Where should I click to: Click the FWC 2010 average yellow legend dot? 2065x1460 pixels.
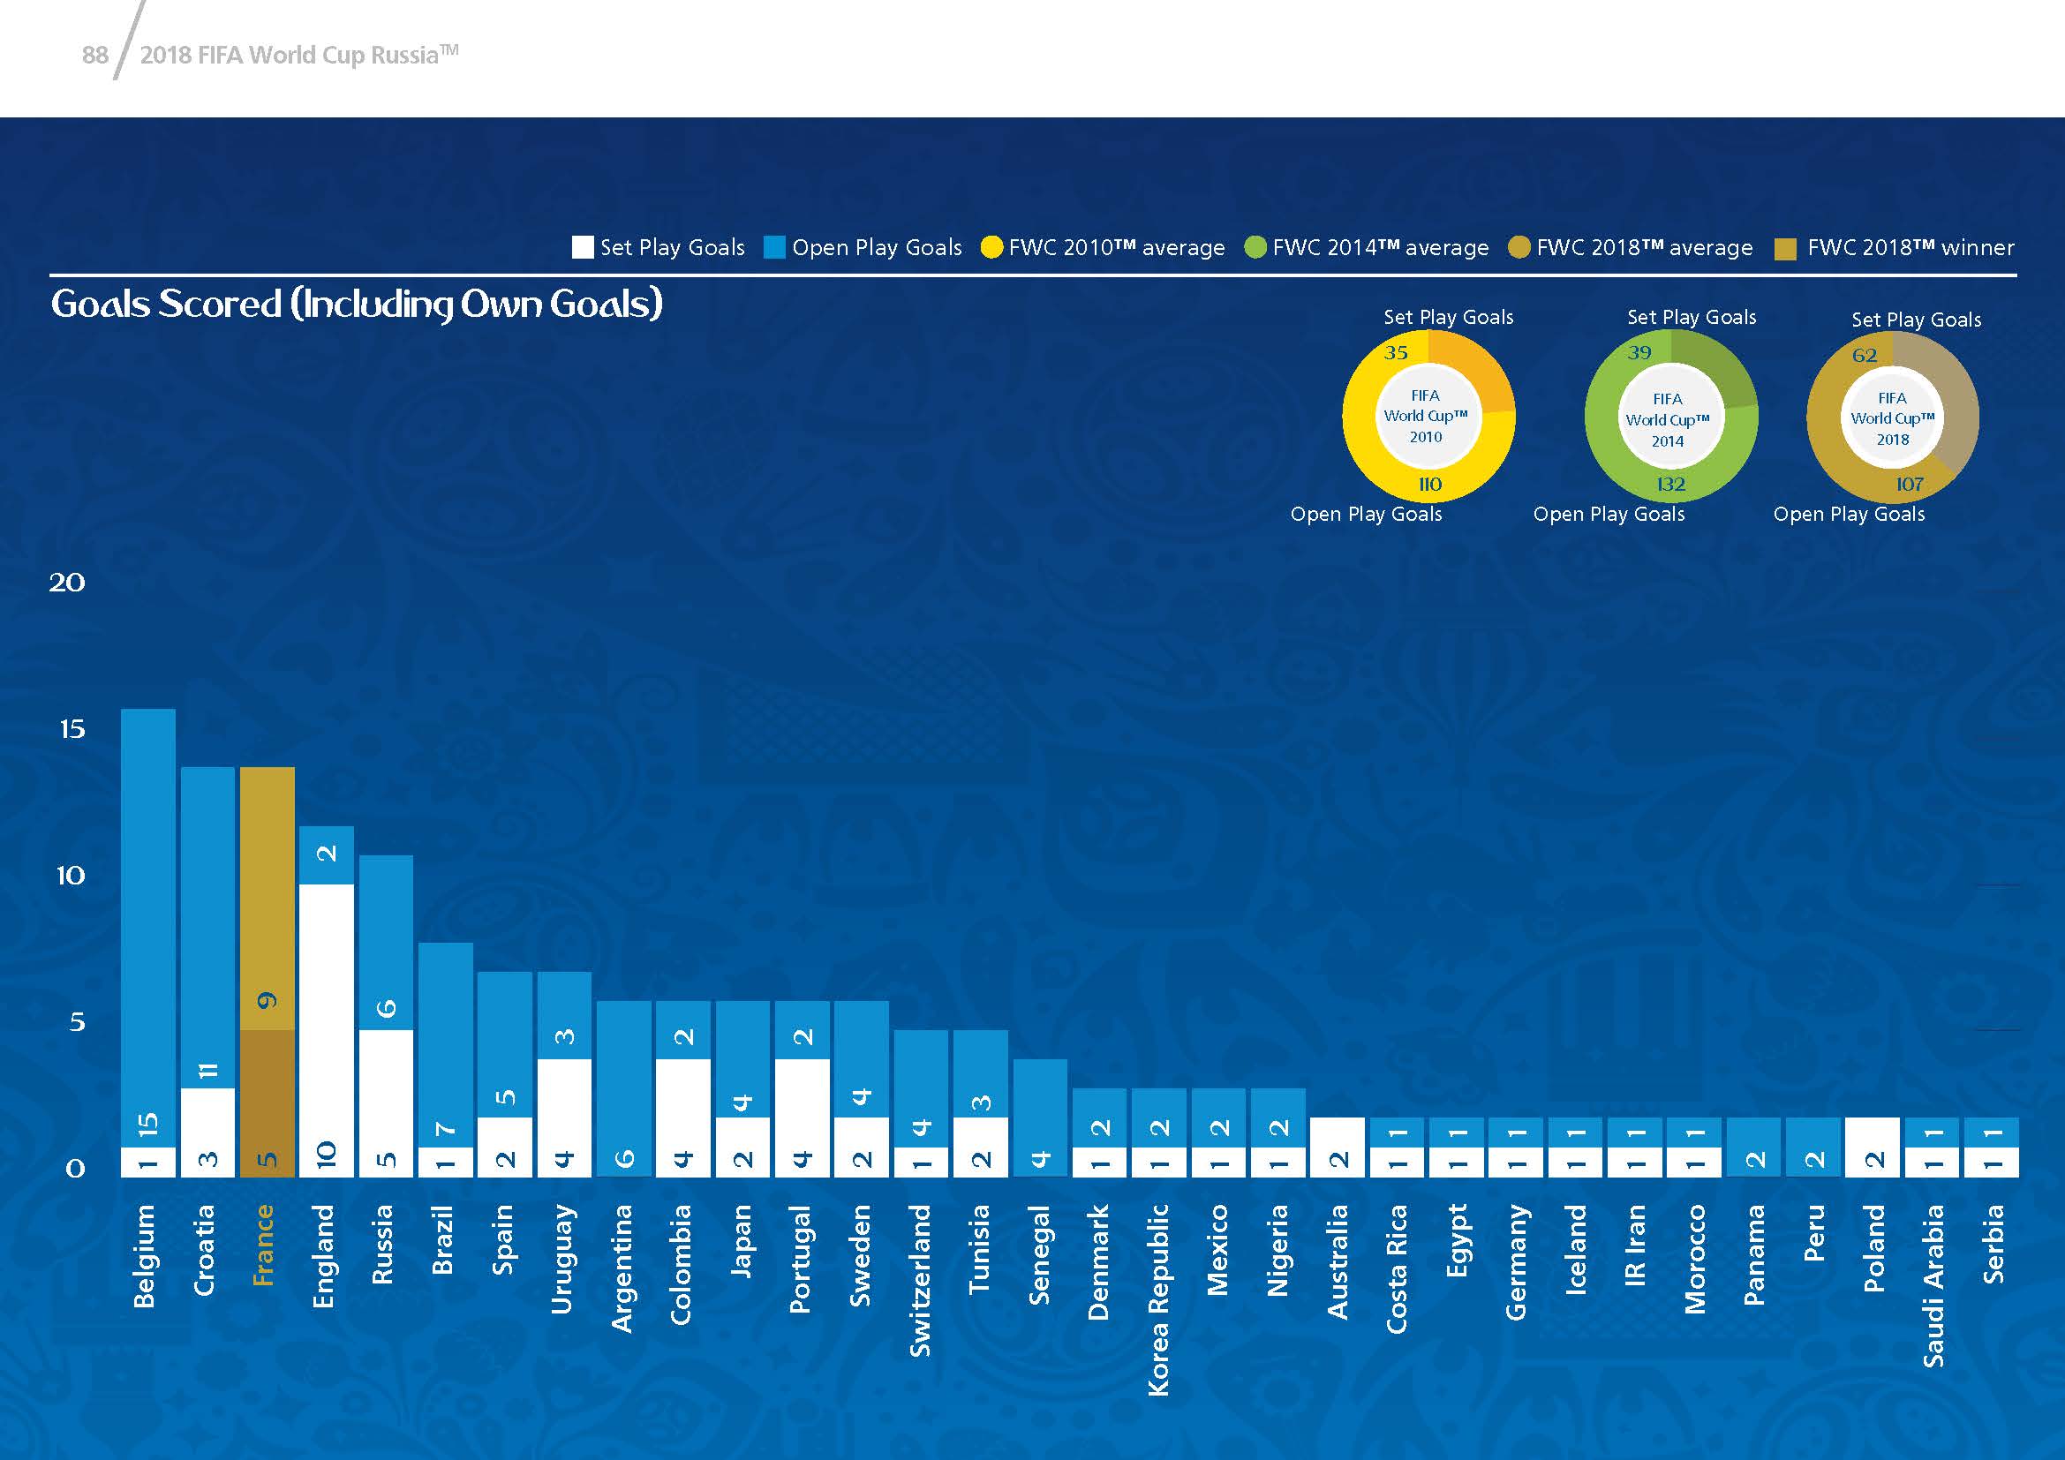(x=991, y=247)
